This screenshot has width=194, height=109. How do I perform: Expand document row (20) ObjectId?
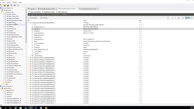pos(28,95)
